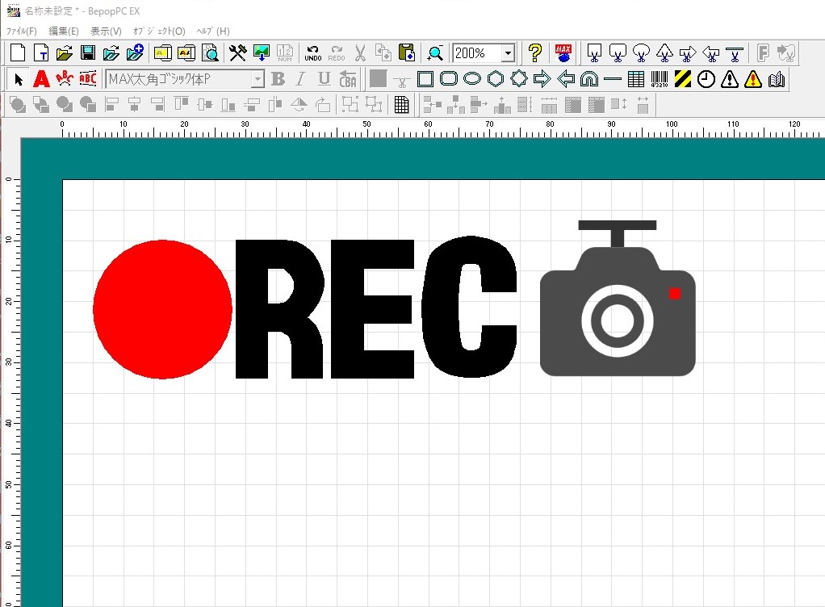Select the rounded rectangle shape tool
This screenshot has height=607, width=825.
[x=449, y=79]
